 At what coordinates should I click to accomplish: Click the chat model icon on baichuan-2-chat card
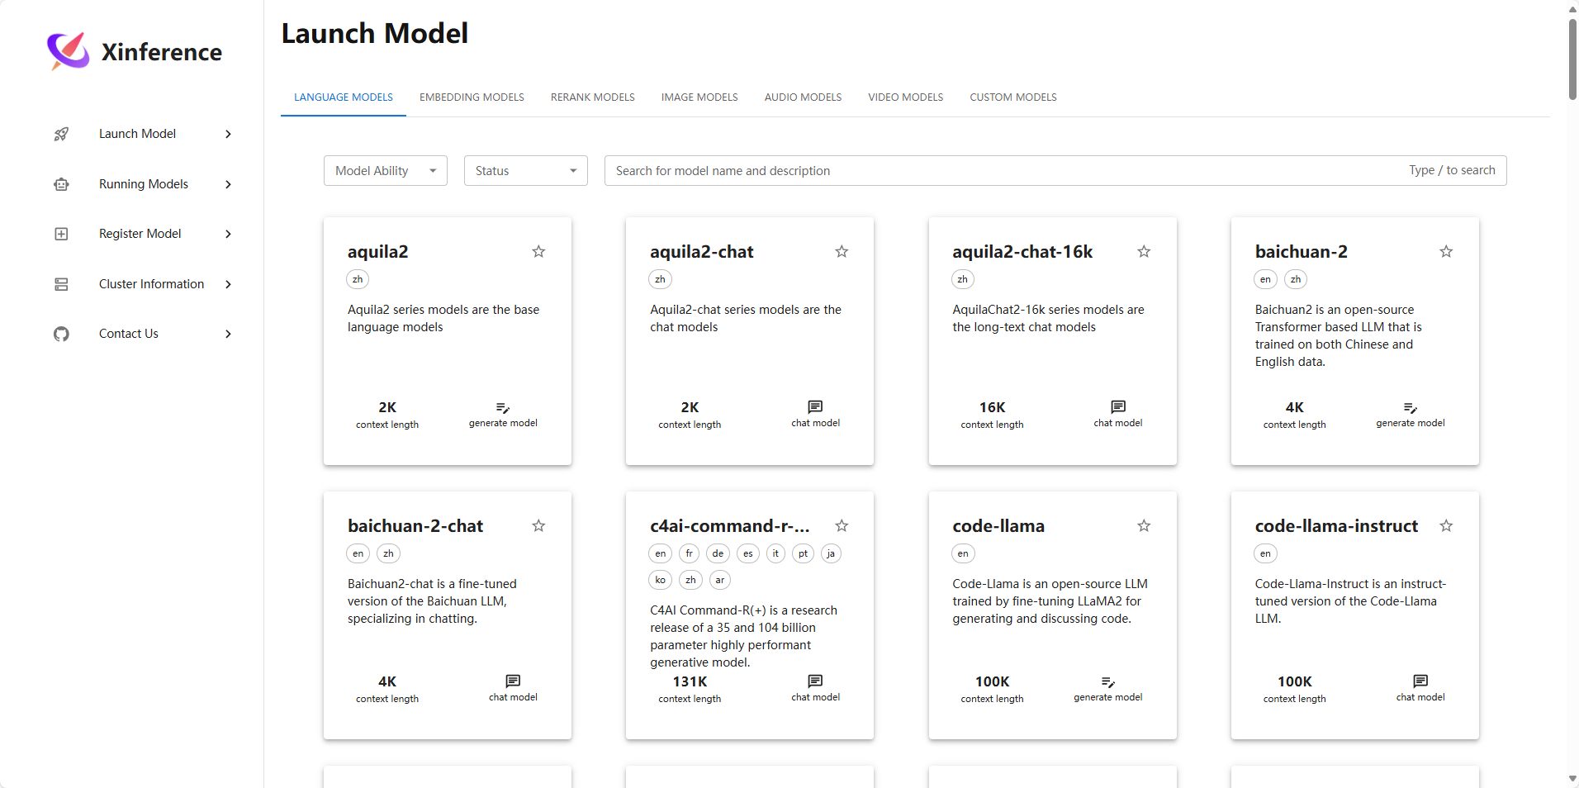click(513, 681)
